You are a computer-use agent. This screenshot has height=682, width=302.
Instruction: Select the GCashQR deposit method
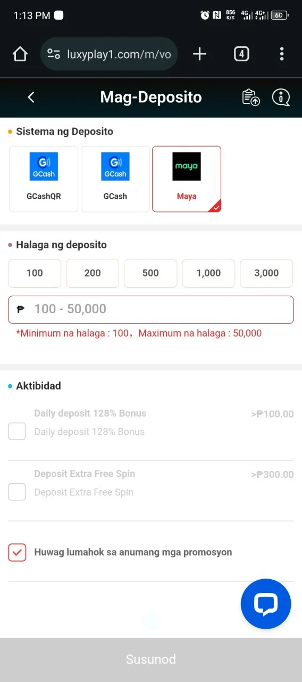(x=44, y=179)
